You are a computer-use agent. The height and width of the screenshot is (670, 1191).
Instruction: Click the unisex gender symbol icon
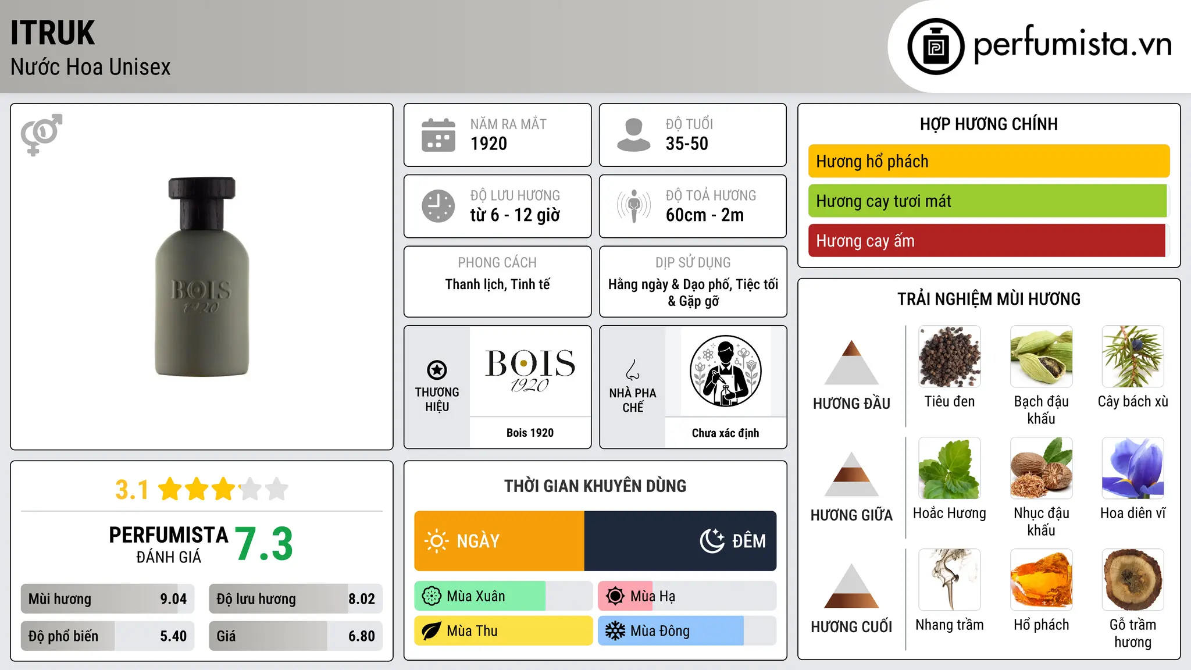41,135
